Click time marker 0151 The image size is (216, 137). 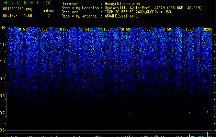click(23, 29)
